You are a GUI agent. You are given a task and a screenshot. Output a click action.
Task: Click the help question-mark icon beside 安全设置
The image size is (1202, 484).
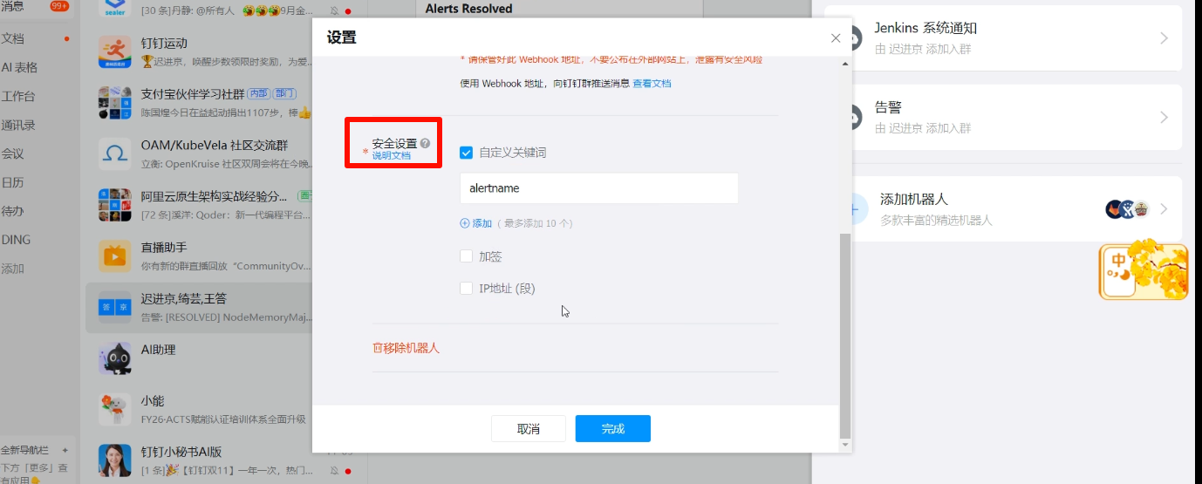pos(425,143)
